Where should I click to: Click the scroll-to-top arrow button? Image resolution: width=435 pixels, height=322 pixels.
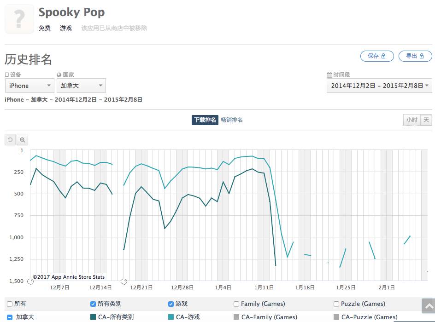tap(428, 306)
